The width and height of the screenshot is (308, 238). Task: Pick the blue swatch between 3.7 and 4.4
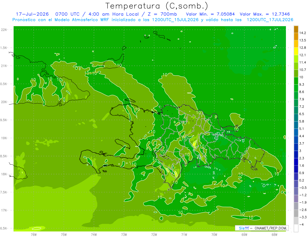296,140
